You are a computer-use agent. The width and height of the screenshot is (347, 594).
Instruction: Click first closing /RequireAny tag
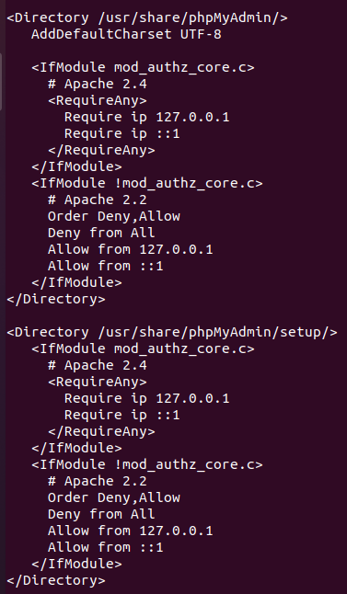coord(101,151)
